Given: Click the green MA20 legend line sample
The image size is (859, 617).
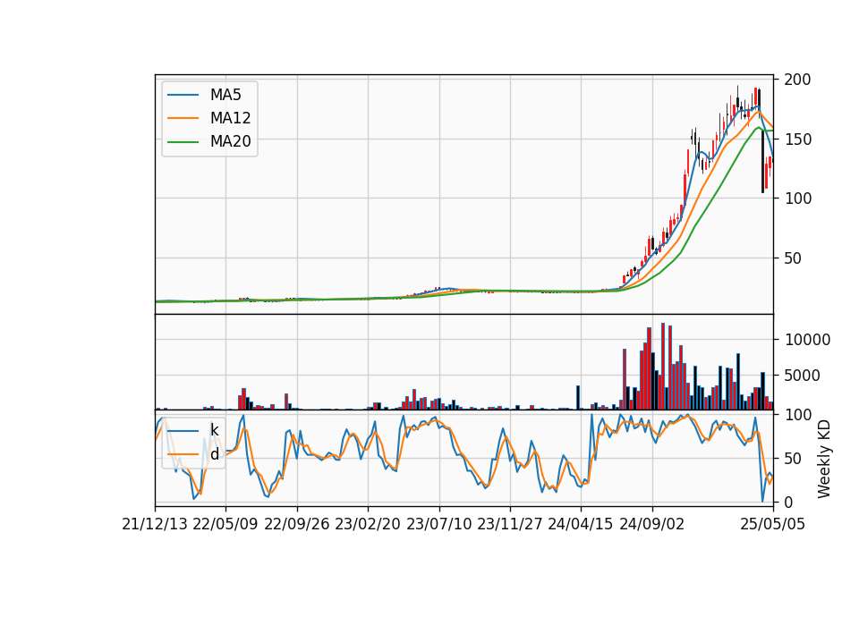Looking at the screenshot, I should point(183,141).
